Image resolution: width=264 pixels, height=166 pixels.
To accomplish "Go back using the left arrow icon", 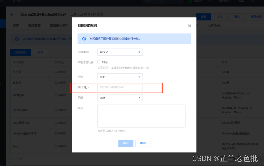I will [12, 14].
